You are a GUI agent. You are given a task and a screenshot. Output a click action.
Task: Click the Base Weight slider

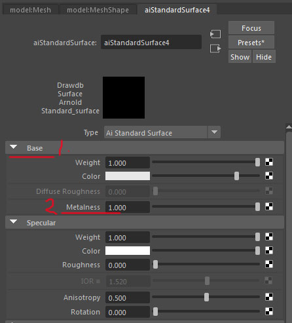206,162
